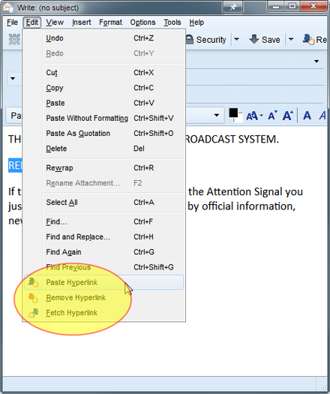Click the Save button in toolbar
The width and height of the screenshot is (330, 394).
(265, 40)
